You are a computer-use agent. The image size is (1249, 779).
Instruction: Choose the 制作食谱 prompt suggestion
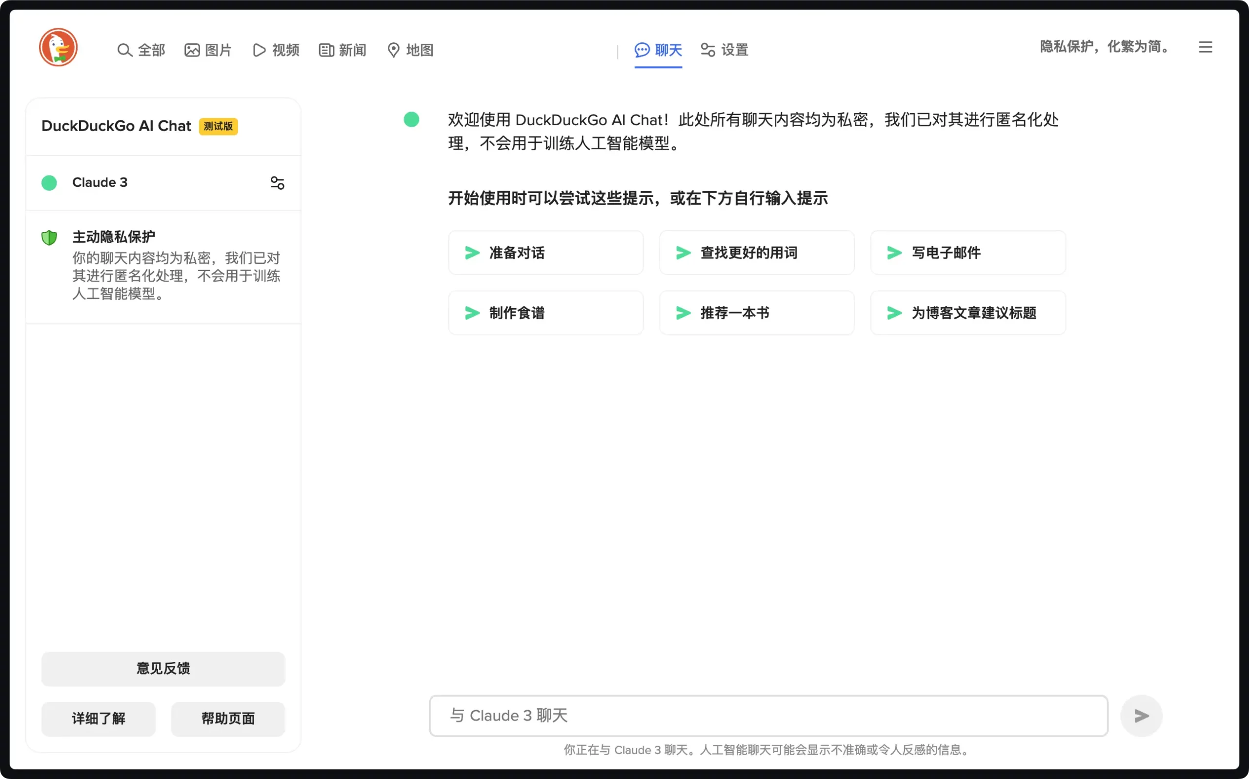click(x=545, y=313)
